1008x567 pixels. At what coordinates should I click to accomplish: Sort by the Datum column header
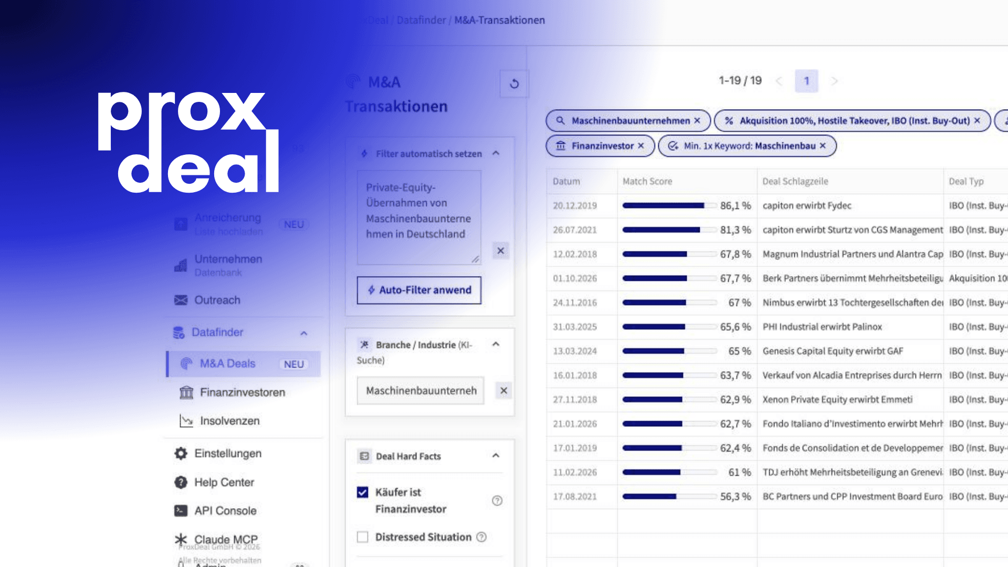pos(566,182)
